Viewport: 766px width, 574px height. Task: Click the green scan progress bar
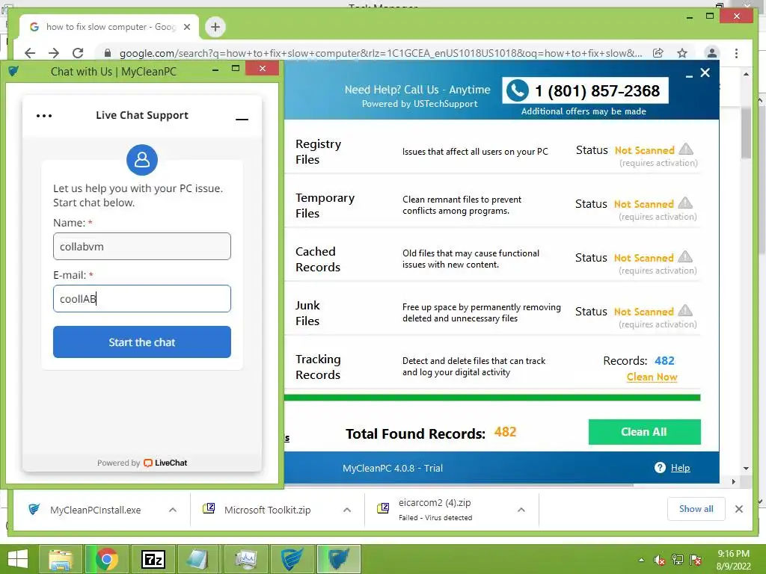click(492, 398)
